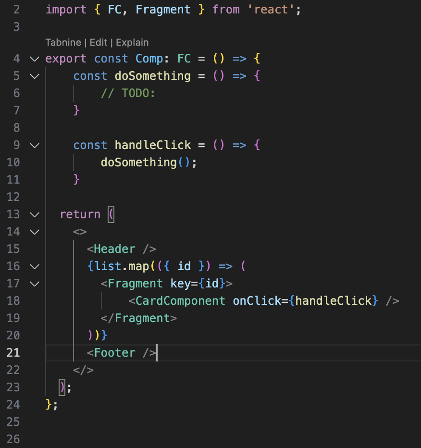The height and width of the screenshot is (448, 421).
Task: Click the Explain code lens action
Action: coord(132,43)
